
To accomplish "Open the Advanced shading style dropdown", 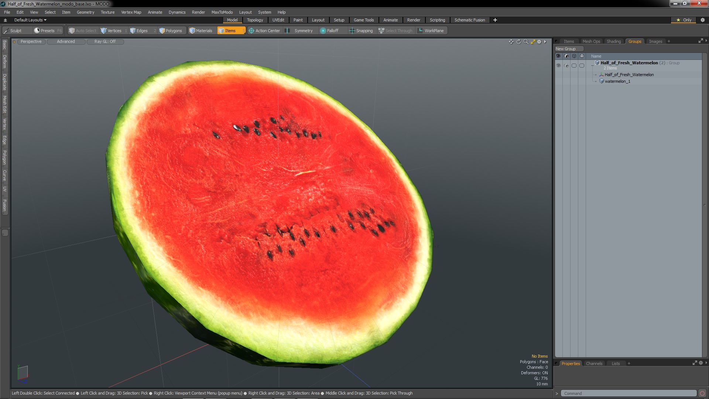I will pyautogui.click(x=66, y=42).
